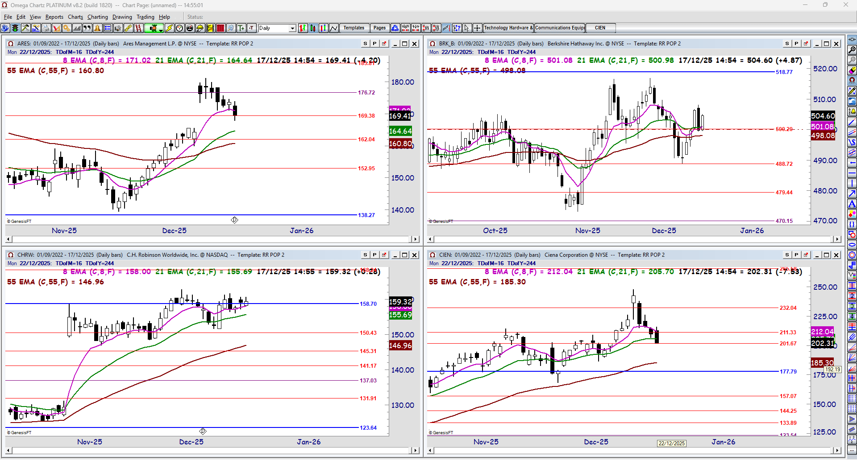Viewport: 857px width, 460px height.
Task: Click the red pin icon on CIEN chart
Action: point(806,255)
